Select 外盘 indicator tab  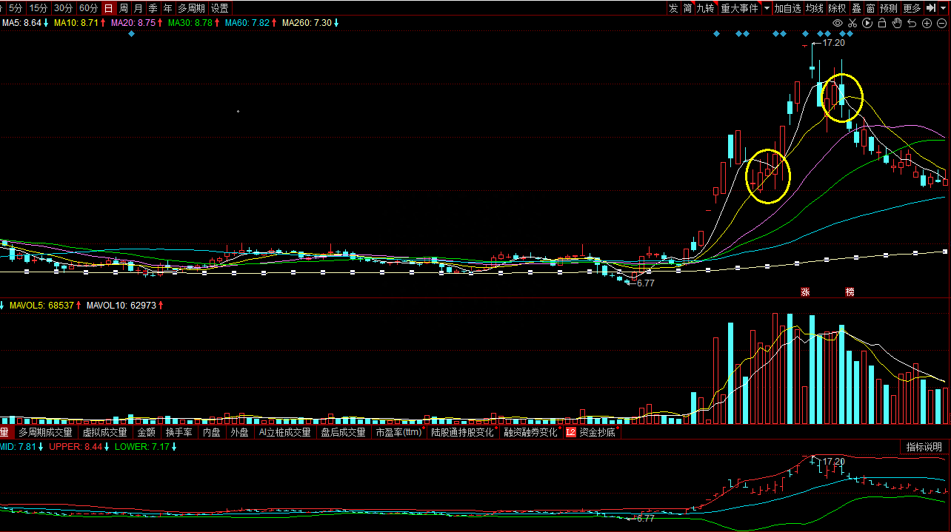pyautogui.click(x=239, y=432)
